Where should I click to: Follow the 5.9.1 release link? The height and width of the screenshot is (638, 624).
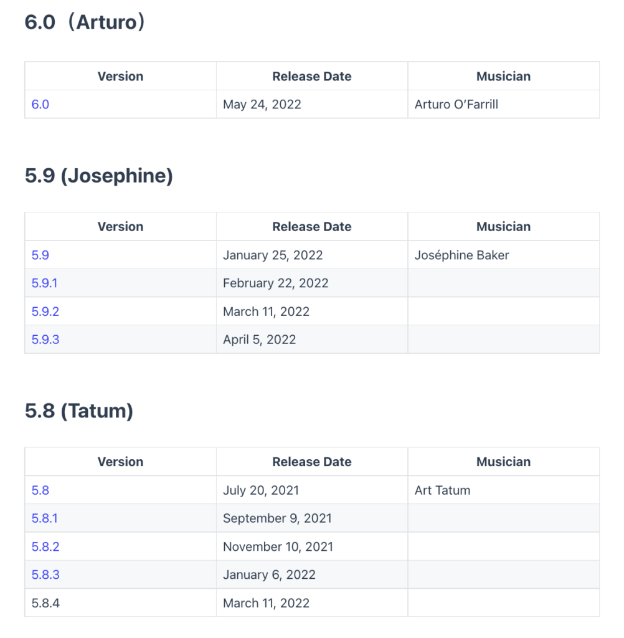44,283
